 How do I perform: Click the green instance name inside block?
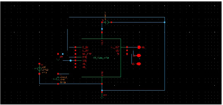[101, 58]
